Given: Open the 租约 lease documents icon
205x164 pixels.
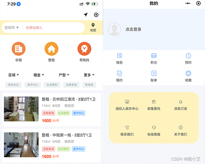Looking at the screenshot, I should click(x=119, y=74).
